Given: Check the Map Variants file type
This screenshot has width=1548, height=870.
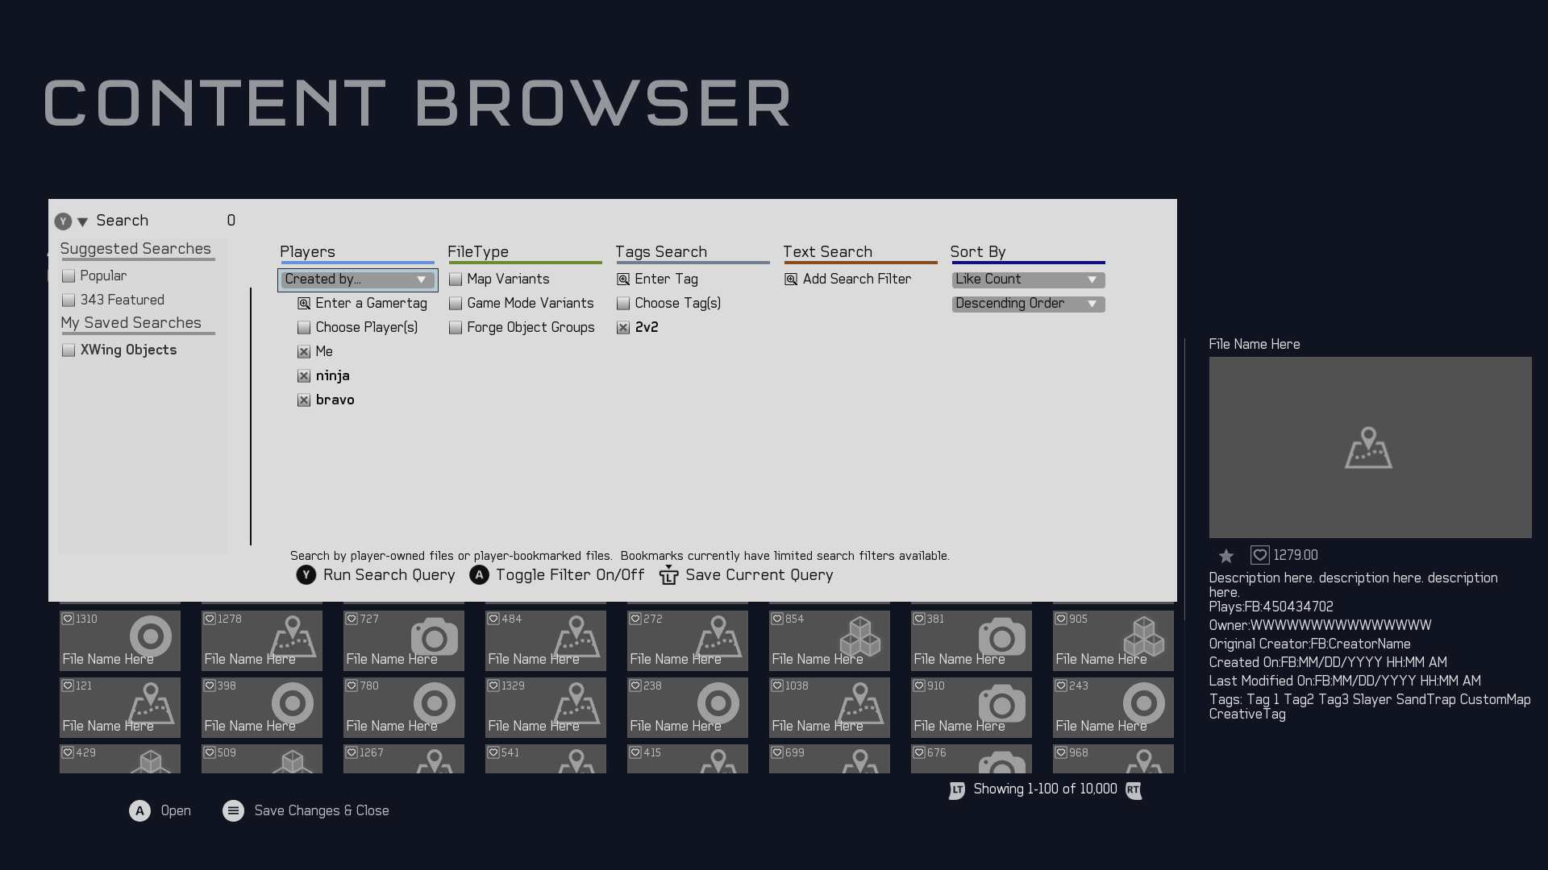Looking at the screenshot, I should pos(456,280).
